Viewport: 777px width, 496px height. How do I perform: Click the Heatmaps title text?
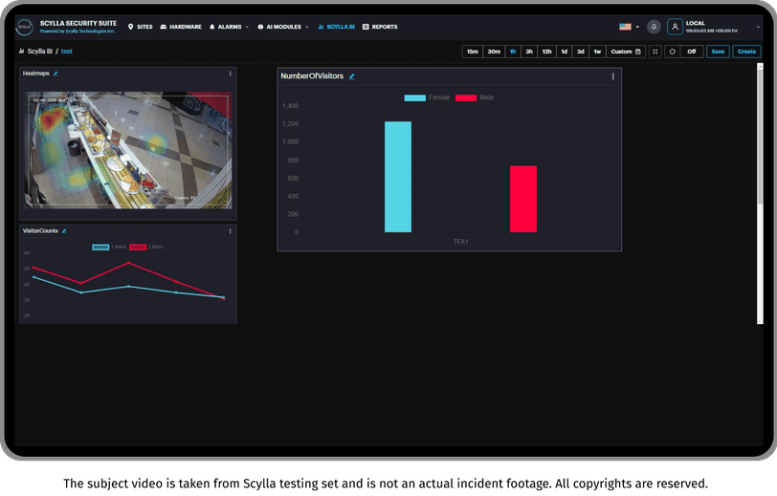(36, 74)
